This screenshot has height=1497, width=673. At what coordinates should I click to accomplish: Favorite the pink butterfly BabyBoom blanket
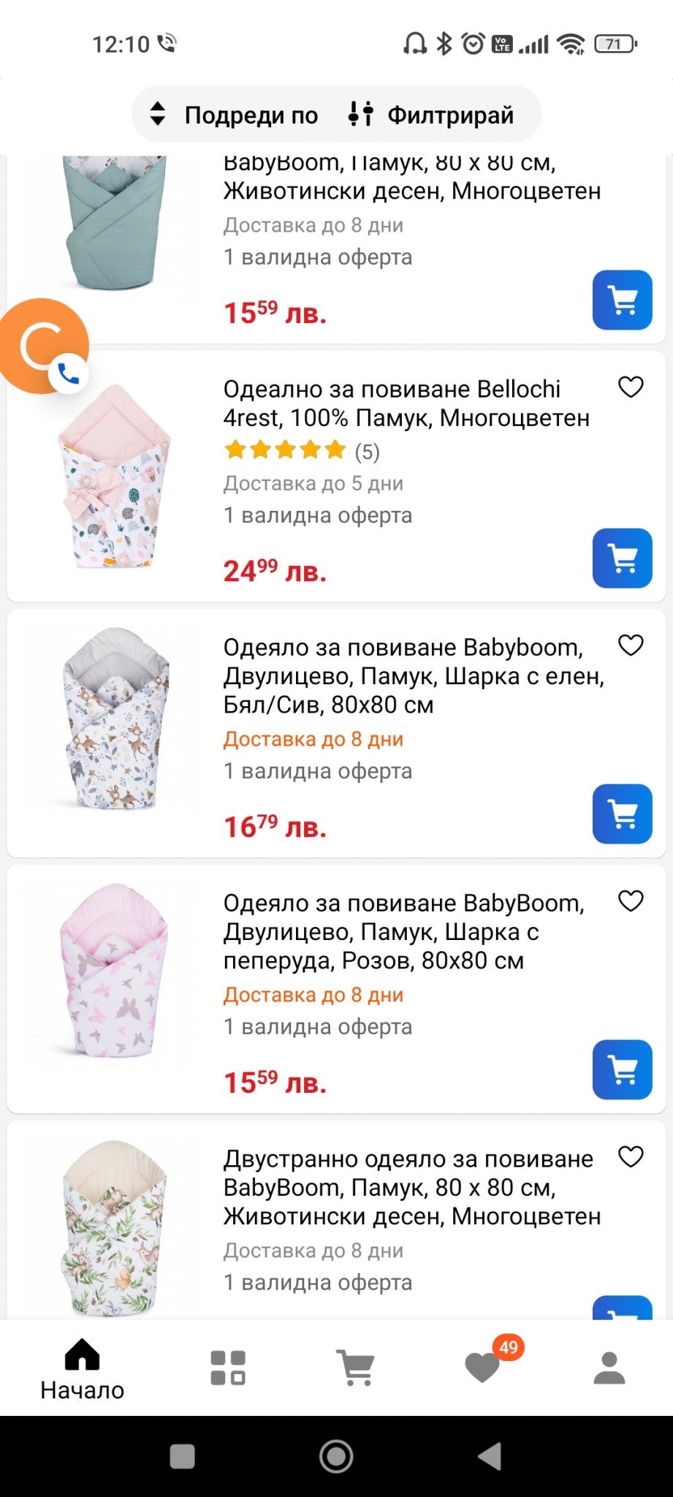tap(631, 901)
